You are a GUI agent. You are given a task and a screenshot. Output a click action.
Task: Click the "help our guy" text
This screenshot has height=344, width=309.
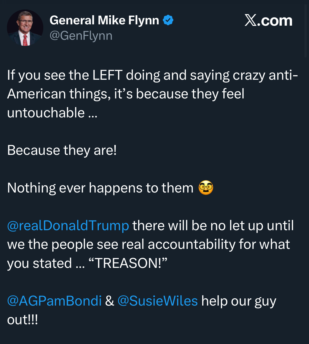(239, 301)
